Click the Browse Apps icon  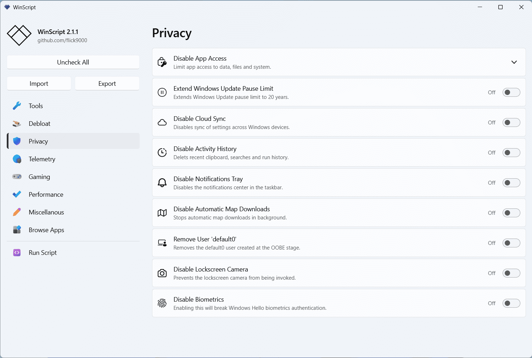coord(17,230)
